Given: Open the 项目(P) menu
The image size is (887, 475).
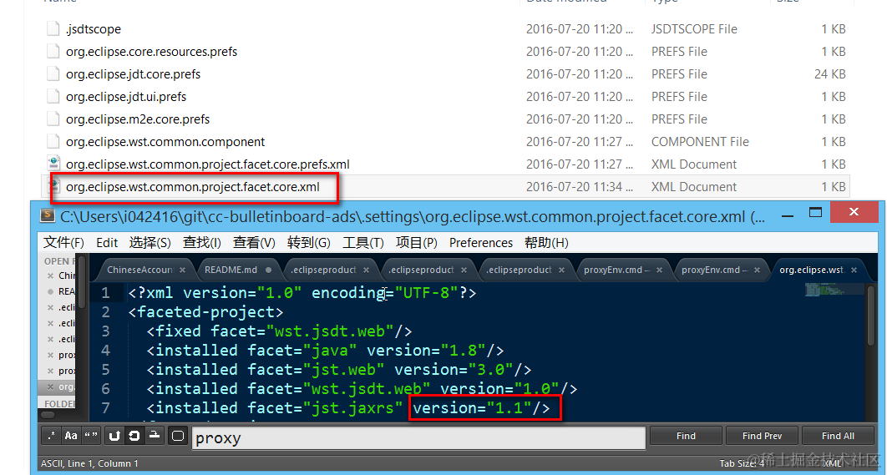Looking at the screenshot, I should pyautogui.click(x=416, y=243).
